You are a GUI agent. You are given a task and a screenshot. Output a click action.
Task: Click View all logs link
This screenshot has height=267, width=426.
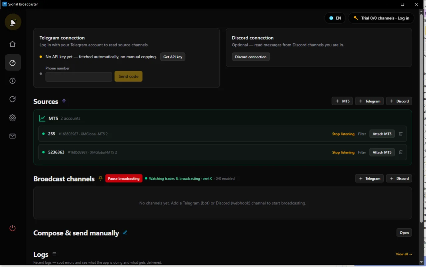pyautogui.click(x=404, y=254)
